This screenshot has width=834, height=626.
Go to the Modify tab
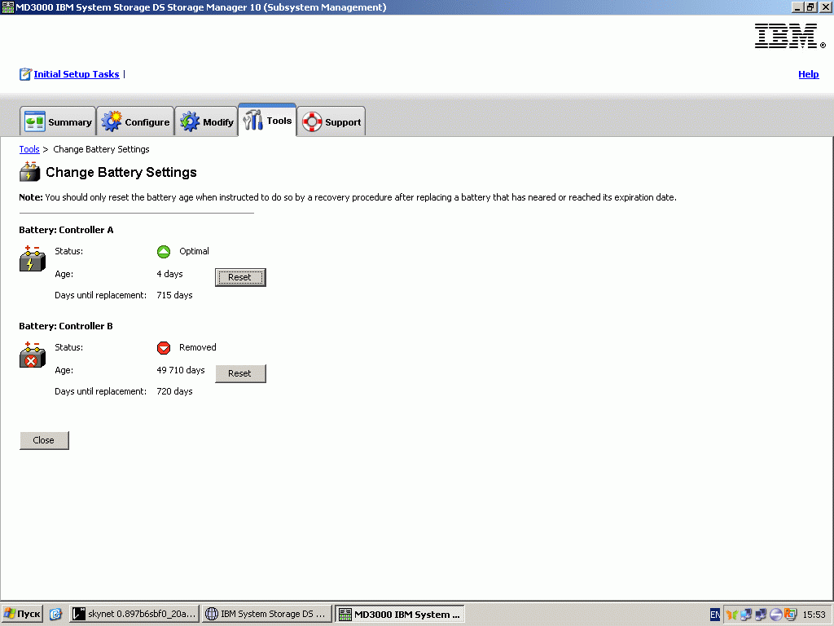(206, 122)
